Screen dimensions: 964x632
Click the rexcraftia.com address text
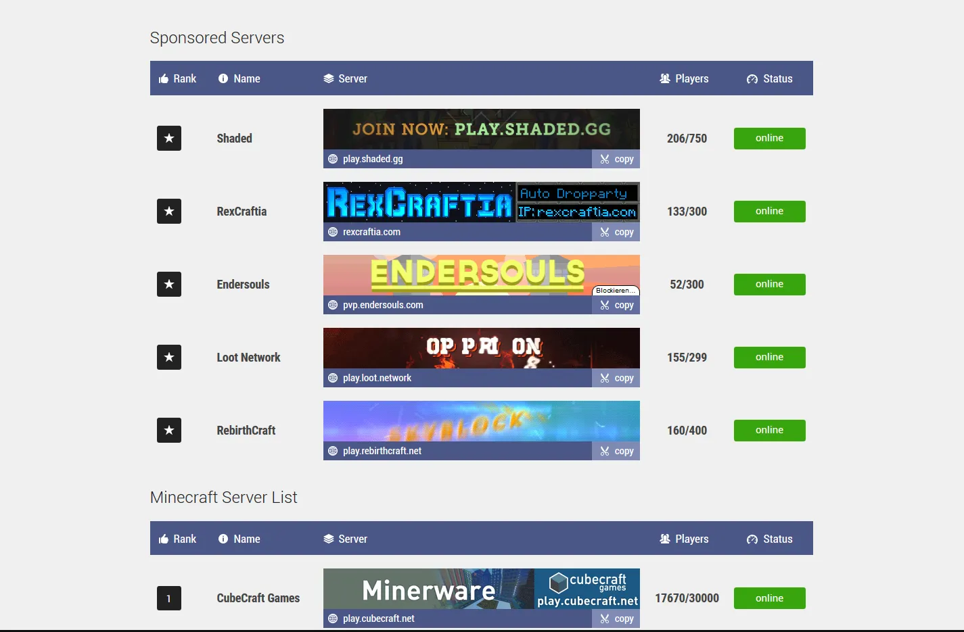click(x=371, y=233)
